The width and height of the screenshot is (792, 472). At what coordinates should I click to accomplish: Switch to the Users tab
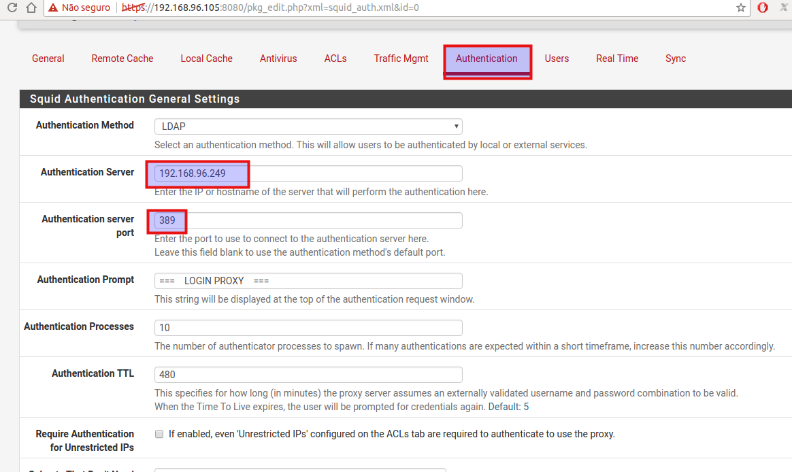click(x=557, y=58)
